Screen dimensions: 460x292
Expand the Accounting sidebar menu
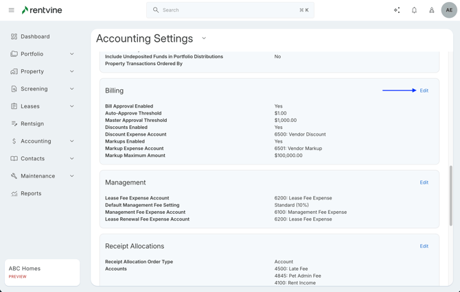tap(71, 141)
